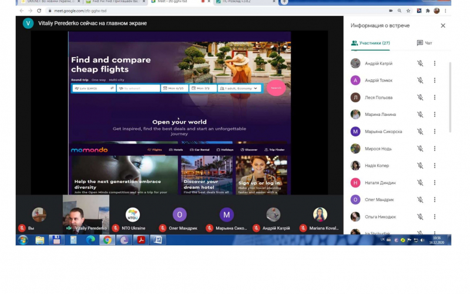Open more options for Марина Ланина

coord(435,114)
